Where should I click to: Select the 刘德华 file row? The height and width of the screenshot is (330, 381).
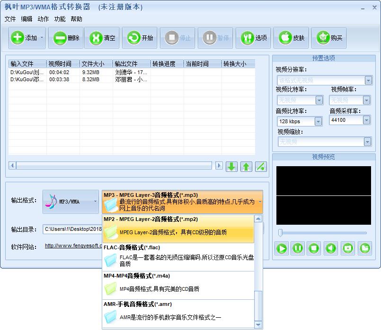[132, 72]
